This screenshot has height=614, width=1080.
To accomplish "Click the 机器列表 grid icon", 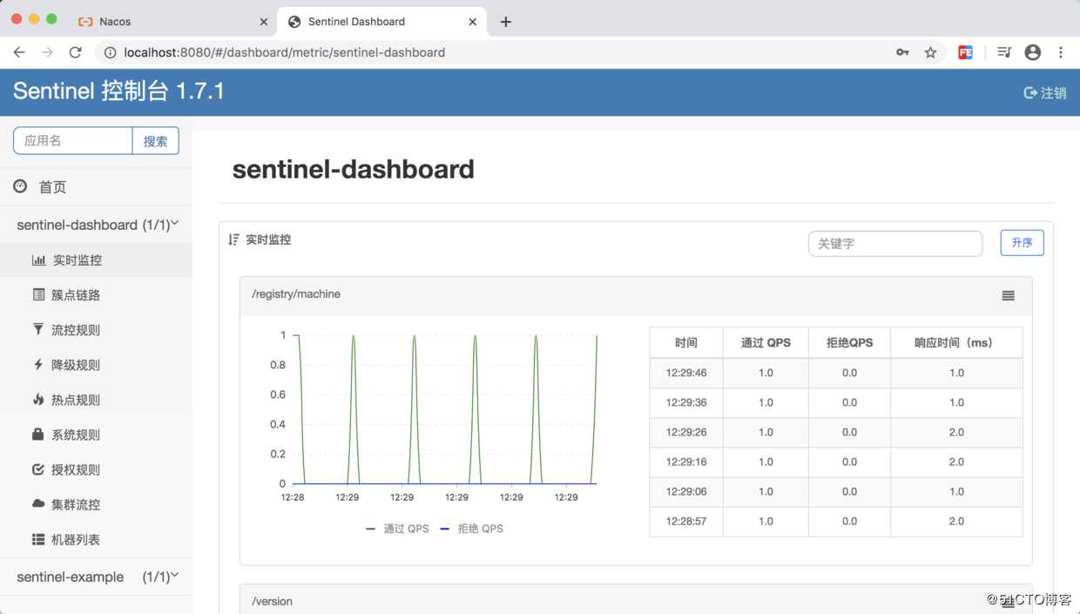I will pos(38,539).
